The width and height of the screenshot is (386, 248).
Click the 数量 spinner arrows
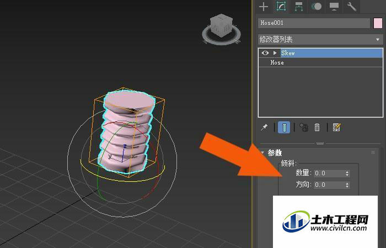click(347, 173)
